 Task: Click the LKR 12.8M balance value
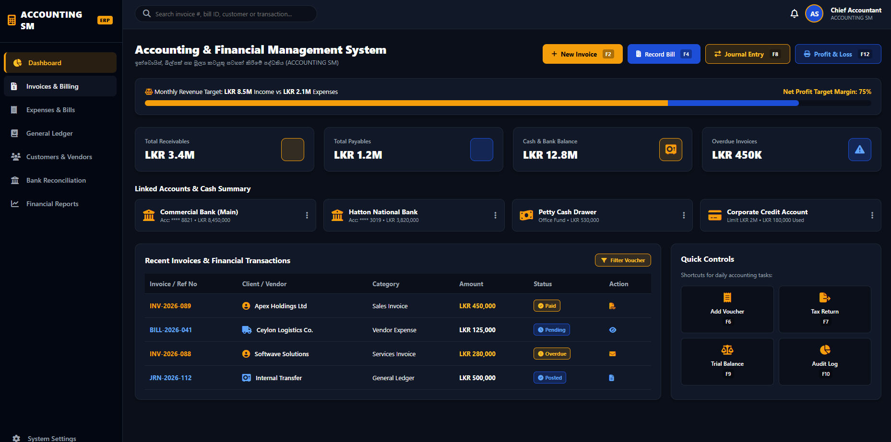pyautogui.click(x=550, y=155)
